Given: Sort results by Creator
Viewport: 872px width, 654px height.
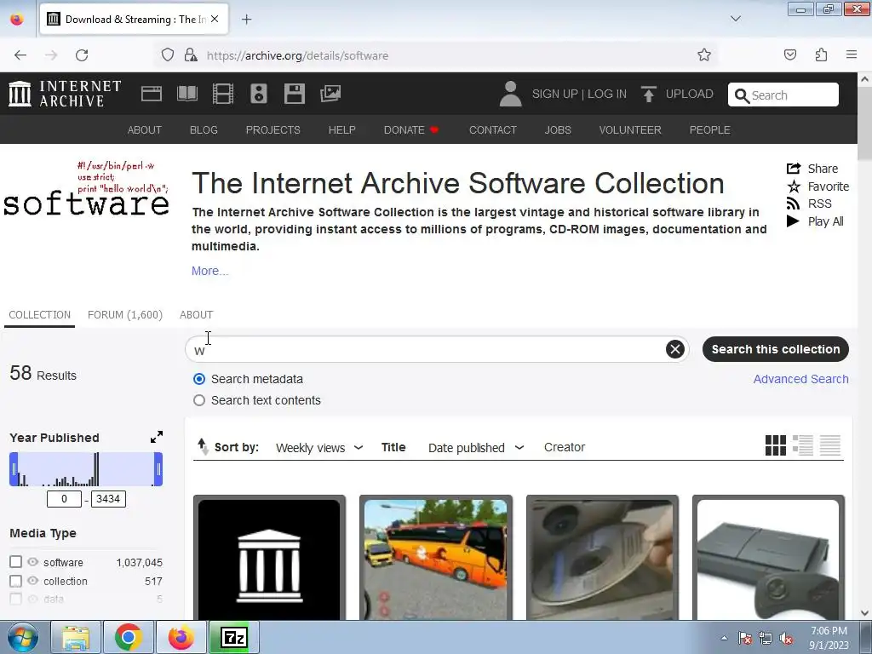Looking at the screenshot, I should [x=565, y=447].
